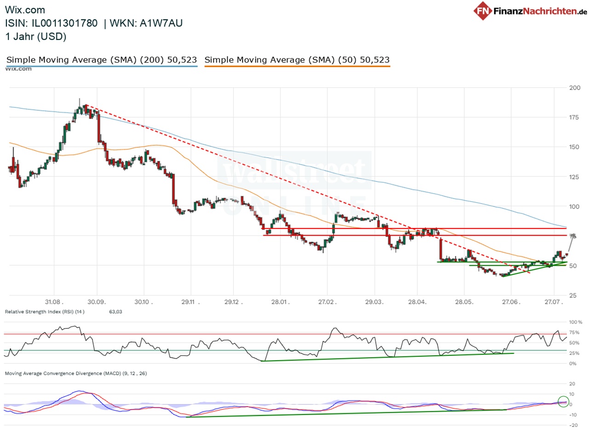This screenshot has width=589, height=432.
Task: Click the RSI value 63,03
Action: tap(115, 312)
